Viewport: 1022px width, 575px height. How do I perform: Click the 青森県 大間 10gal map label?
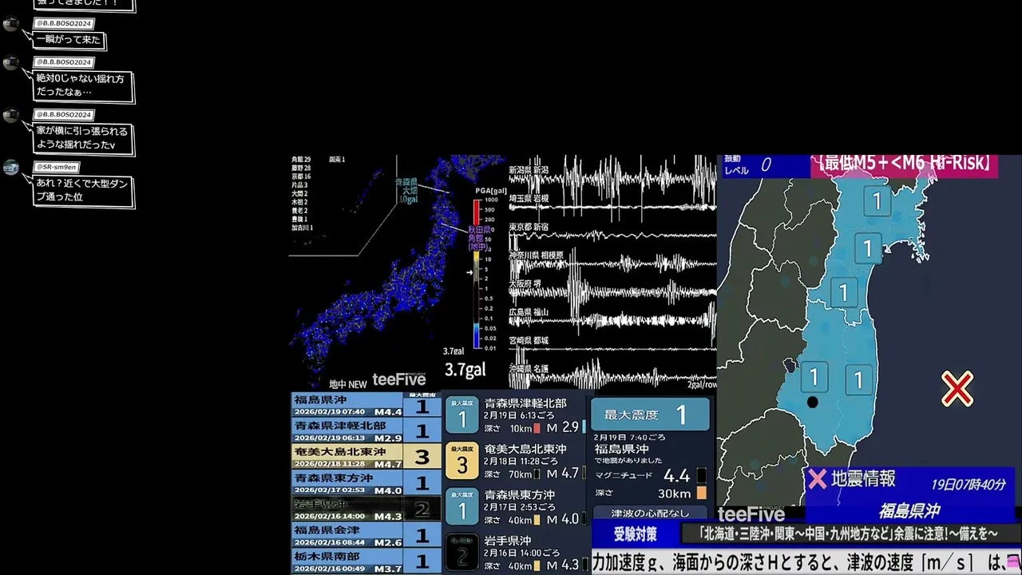[408, 190]
